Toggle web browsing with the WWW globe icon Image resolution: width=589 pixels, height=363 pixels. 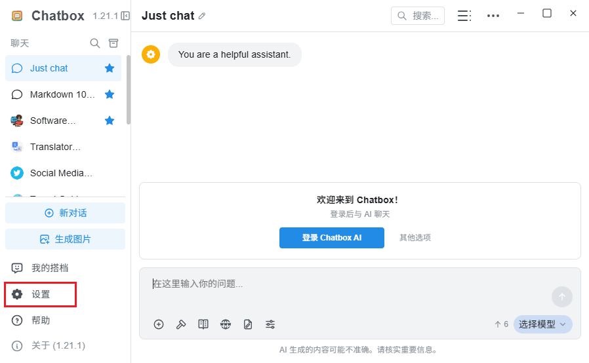click(x=226, y=324)
